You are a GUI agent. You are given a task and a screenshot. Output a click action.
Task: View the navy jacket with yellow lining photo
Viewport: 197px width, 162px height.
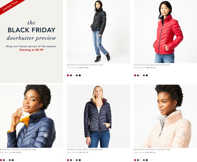(32, 116)
